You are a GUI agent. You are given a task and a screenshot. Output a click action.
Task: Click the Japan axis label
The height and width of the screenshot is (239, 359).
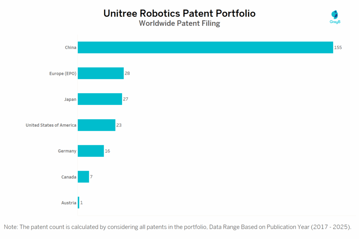(69, 99)
